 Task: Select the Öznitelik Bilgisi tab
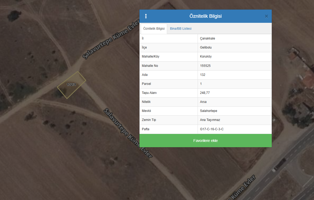click(x=154, y=29)
